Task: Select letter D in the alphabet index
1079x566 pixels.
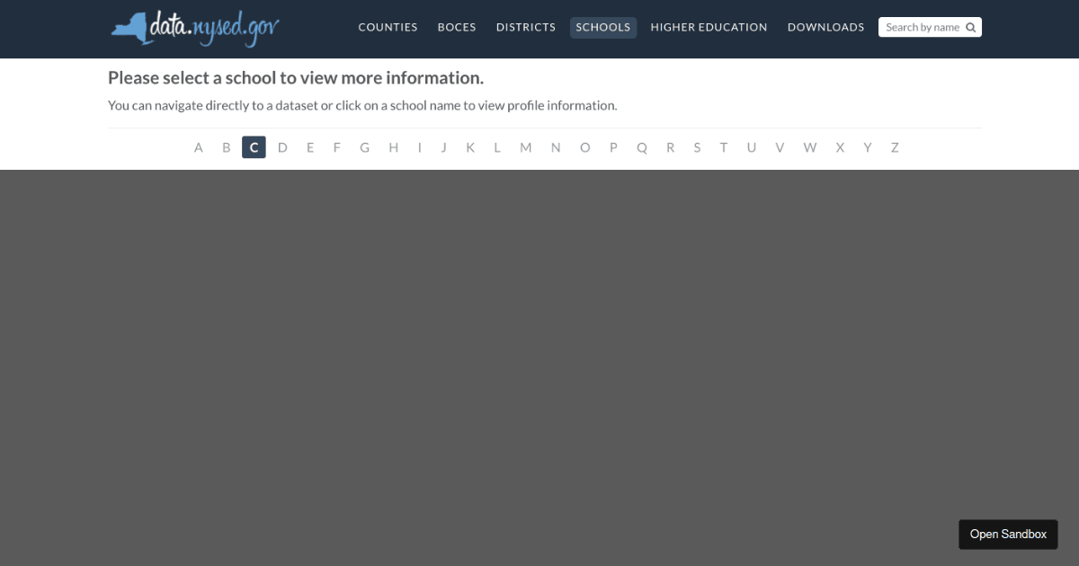Action: (282, 146)
